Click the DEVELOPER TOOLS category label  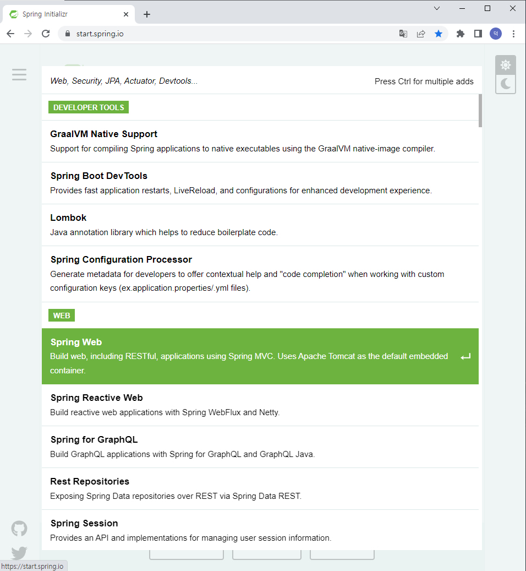point(89,107)
